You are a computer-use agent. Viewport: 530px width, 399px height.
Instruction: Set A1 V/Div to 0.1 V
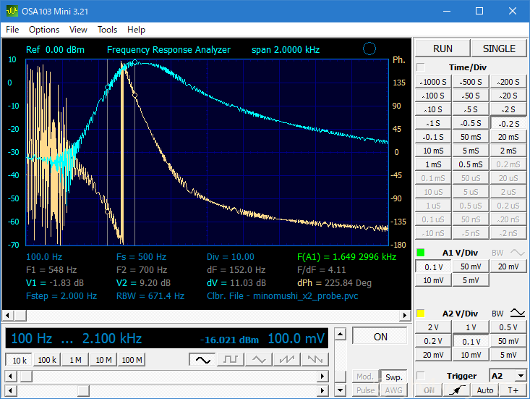pos(433,267)
